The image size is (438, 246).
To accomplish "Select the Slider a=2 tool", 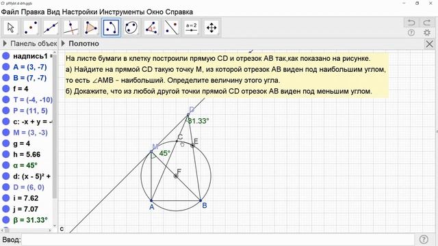I will tap(192, 27).
